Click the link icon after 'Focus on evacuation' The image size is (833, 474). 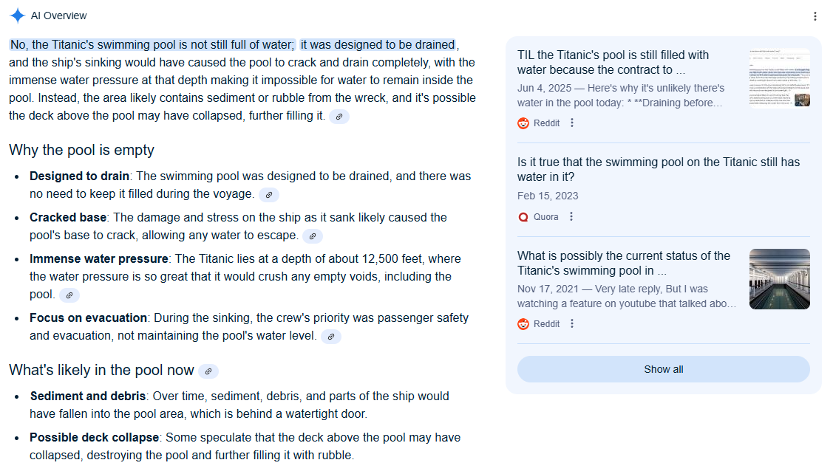click(x=331, y=337)
